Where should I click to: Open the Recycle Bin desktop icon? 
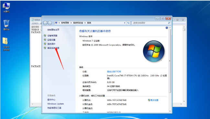click(x=6, y=25)
